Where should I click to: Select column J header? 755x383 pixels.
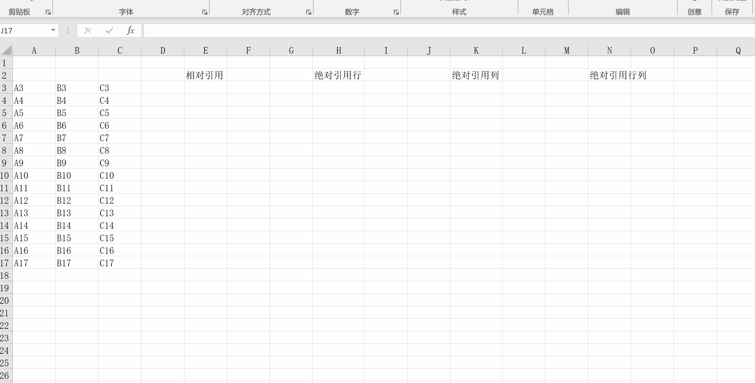click(429, 50)
